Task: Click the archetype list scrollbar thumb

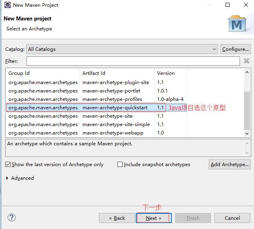Action: (247, 111)
